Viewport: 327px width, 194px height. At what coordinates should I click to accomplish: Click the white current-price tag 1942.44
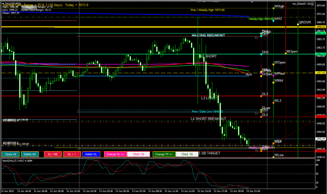[321, 139]
